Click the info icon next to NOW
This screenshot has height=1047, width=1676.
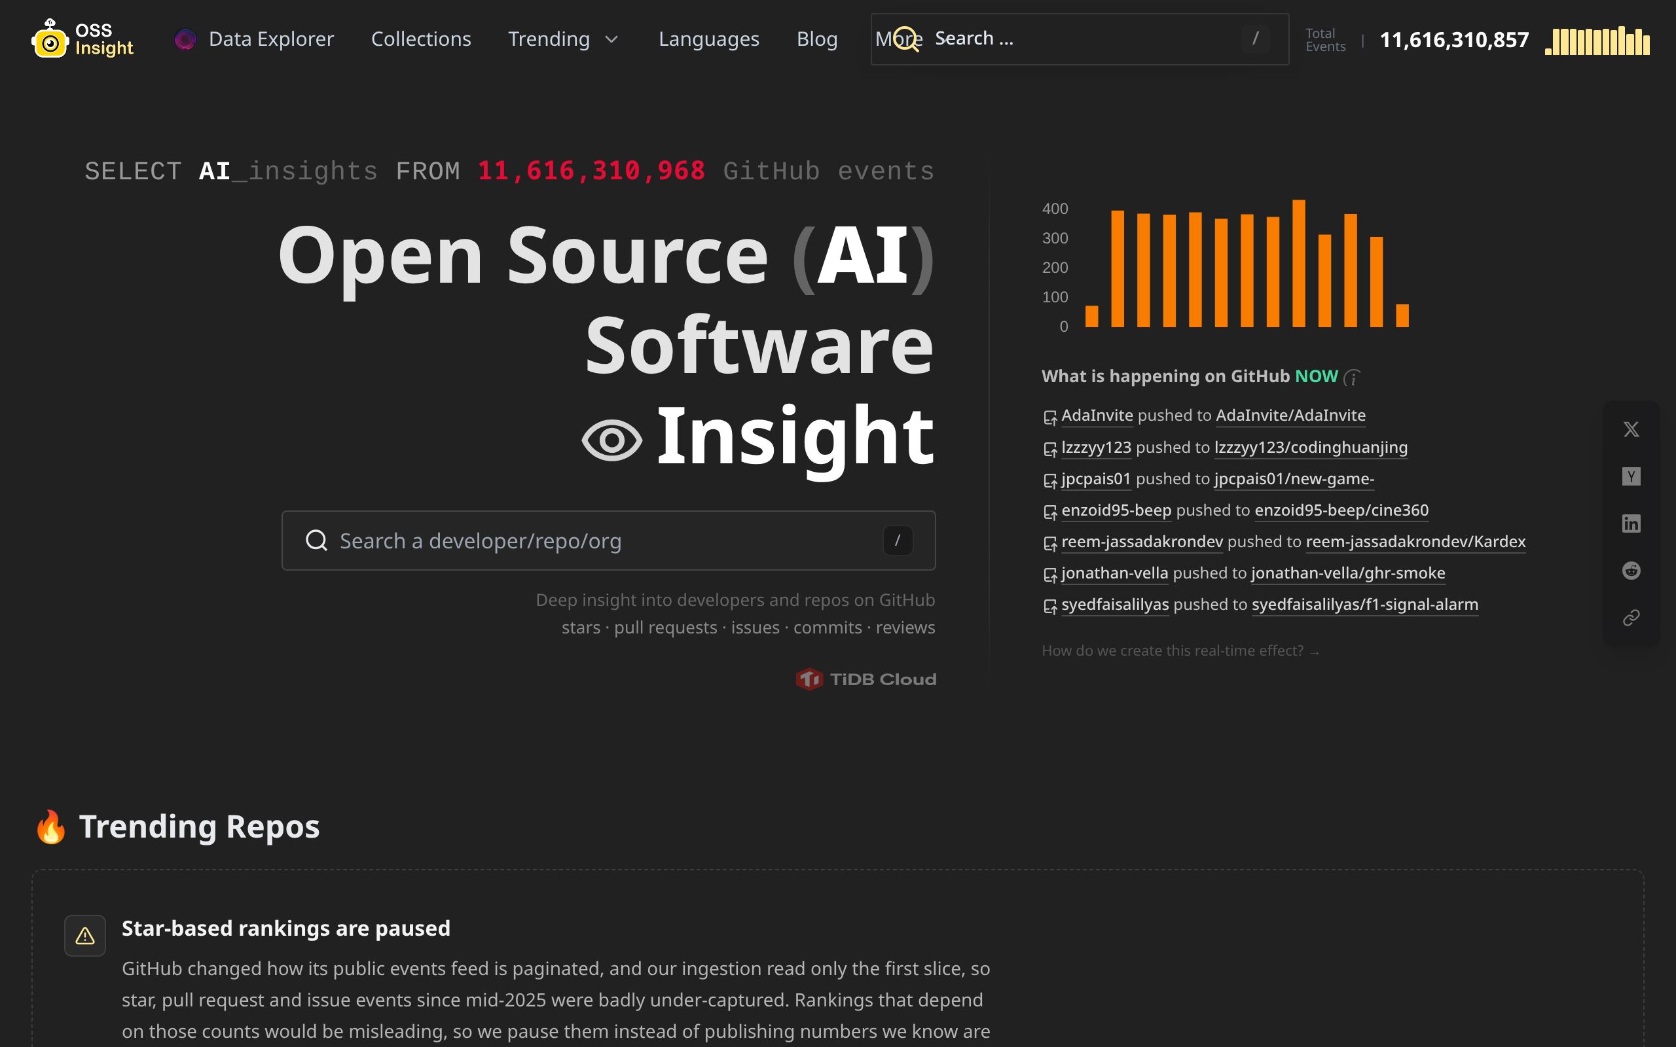[1351, 378]
